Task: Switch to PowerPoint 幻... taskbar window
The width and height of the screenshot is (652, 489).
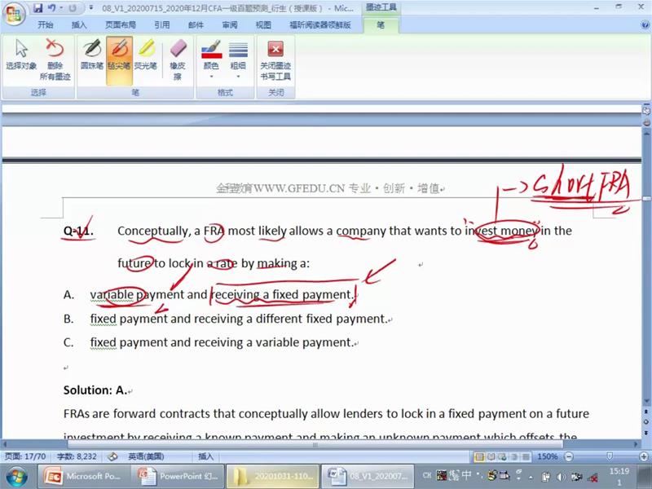Action: tap(178, 477)
